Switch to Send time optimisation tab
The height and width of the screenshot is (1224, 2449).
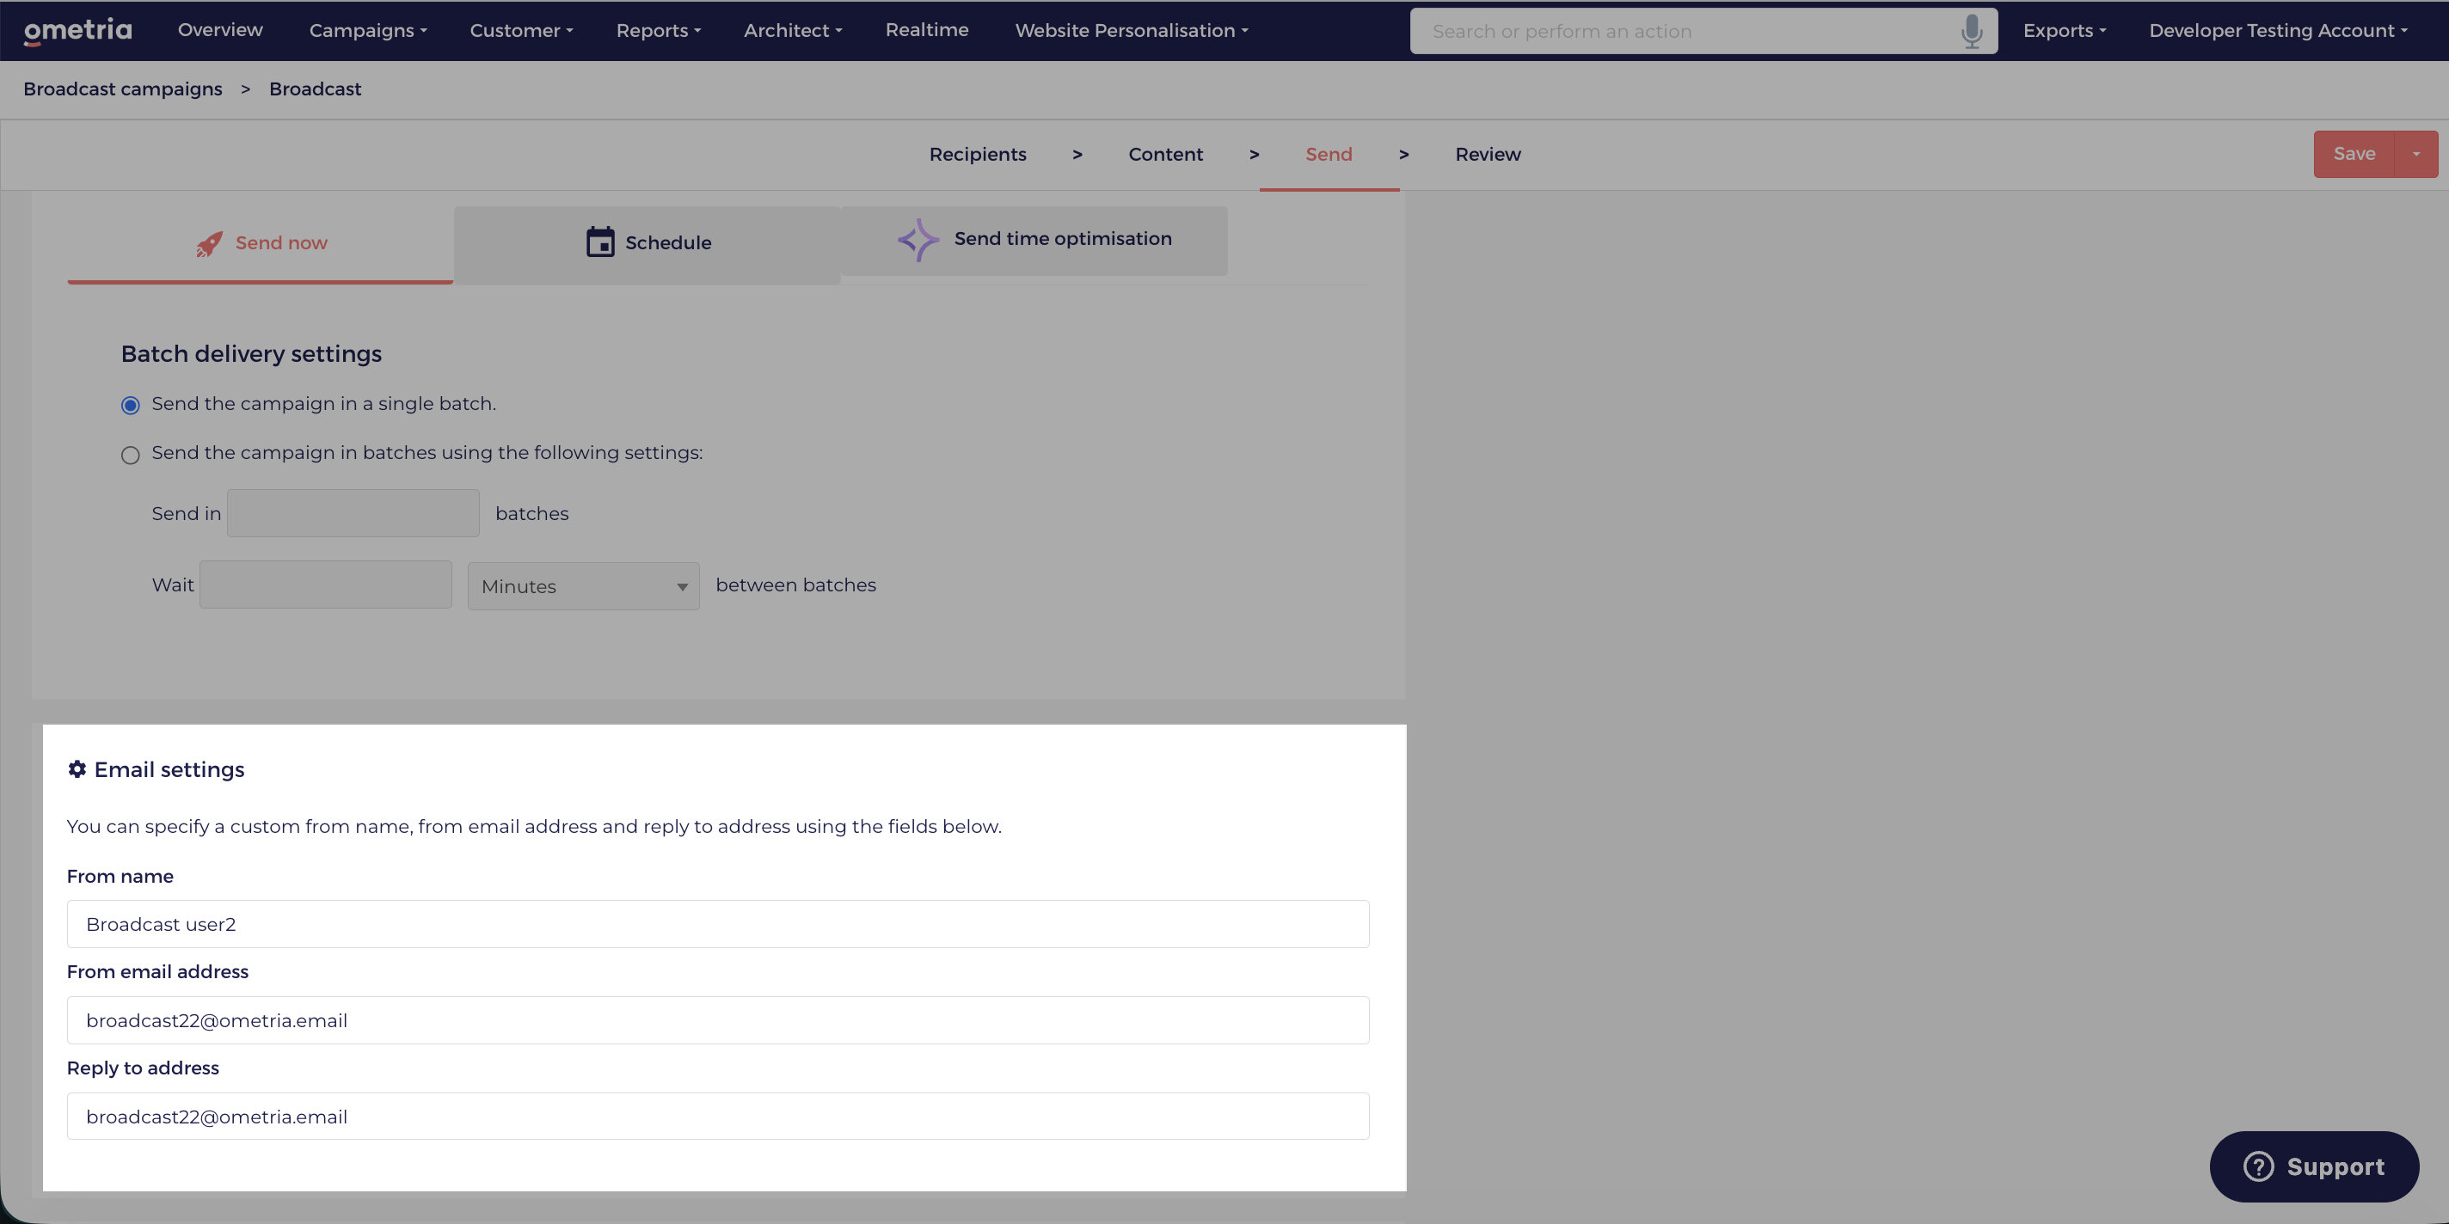click(1034, 240)
